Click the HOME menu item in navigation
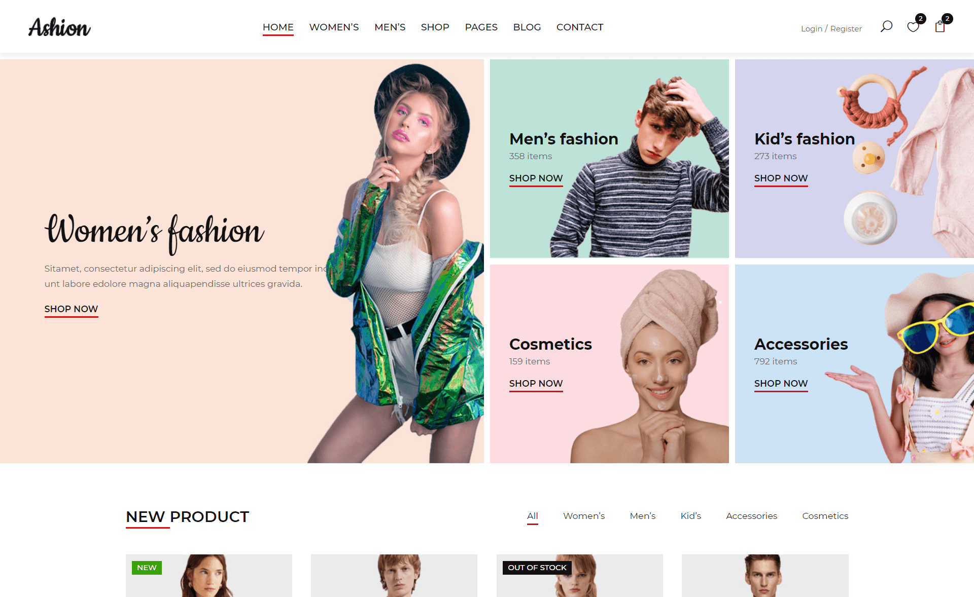 277,27
